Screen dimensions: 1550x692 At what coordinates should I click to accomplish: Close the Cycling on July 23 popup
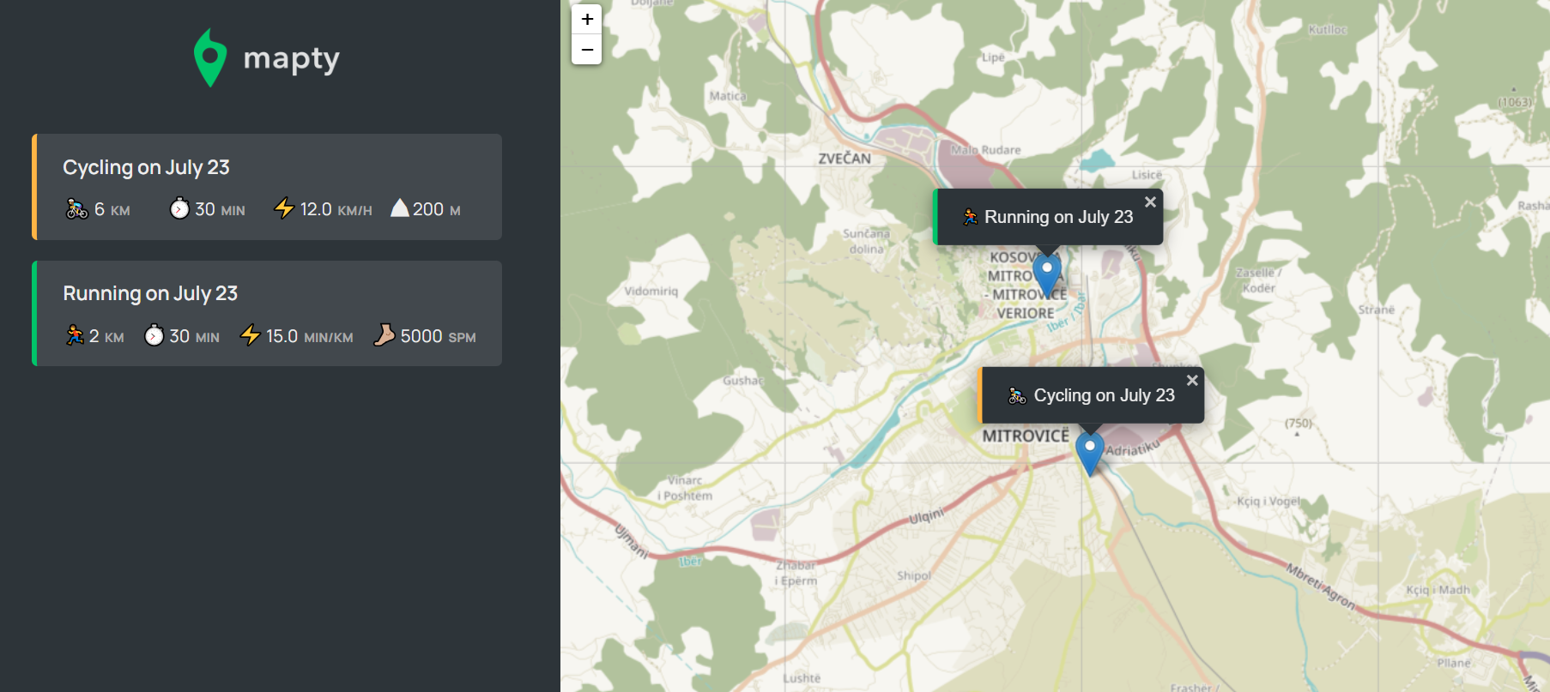click(1192, 380)
